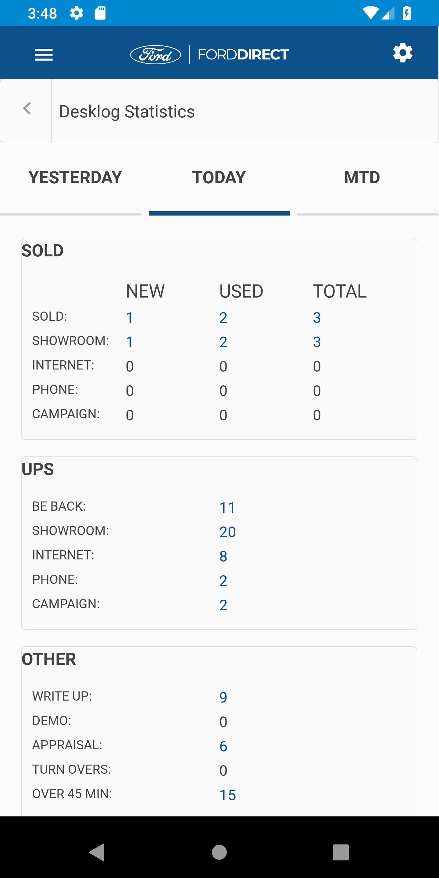
Task: View the Internet ups count 8
Action: 223,556
